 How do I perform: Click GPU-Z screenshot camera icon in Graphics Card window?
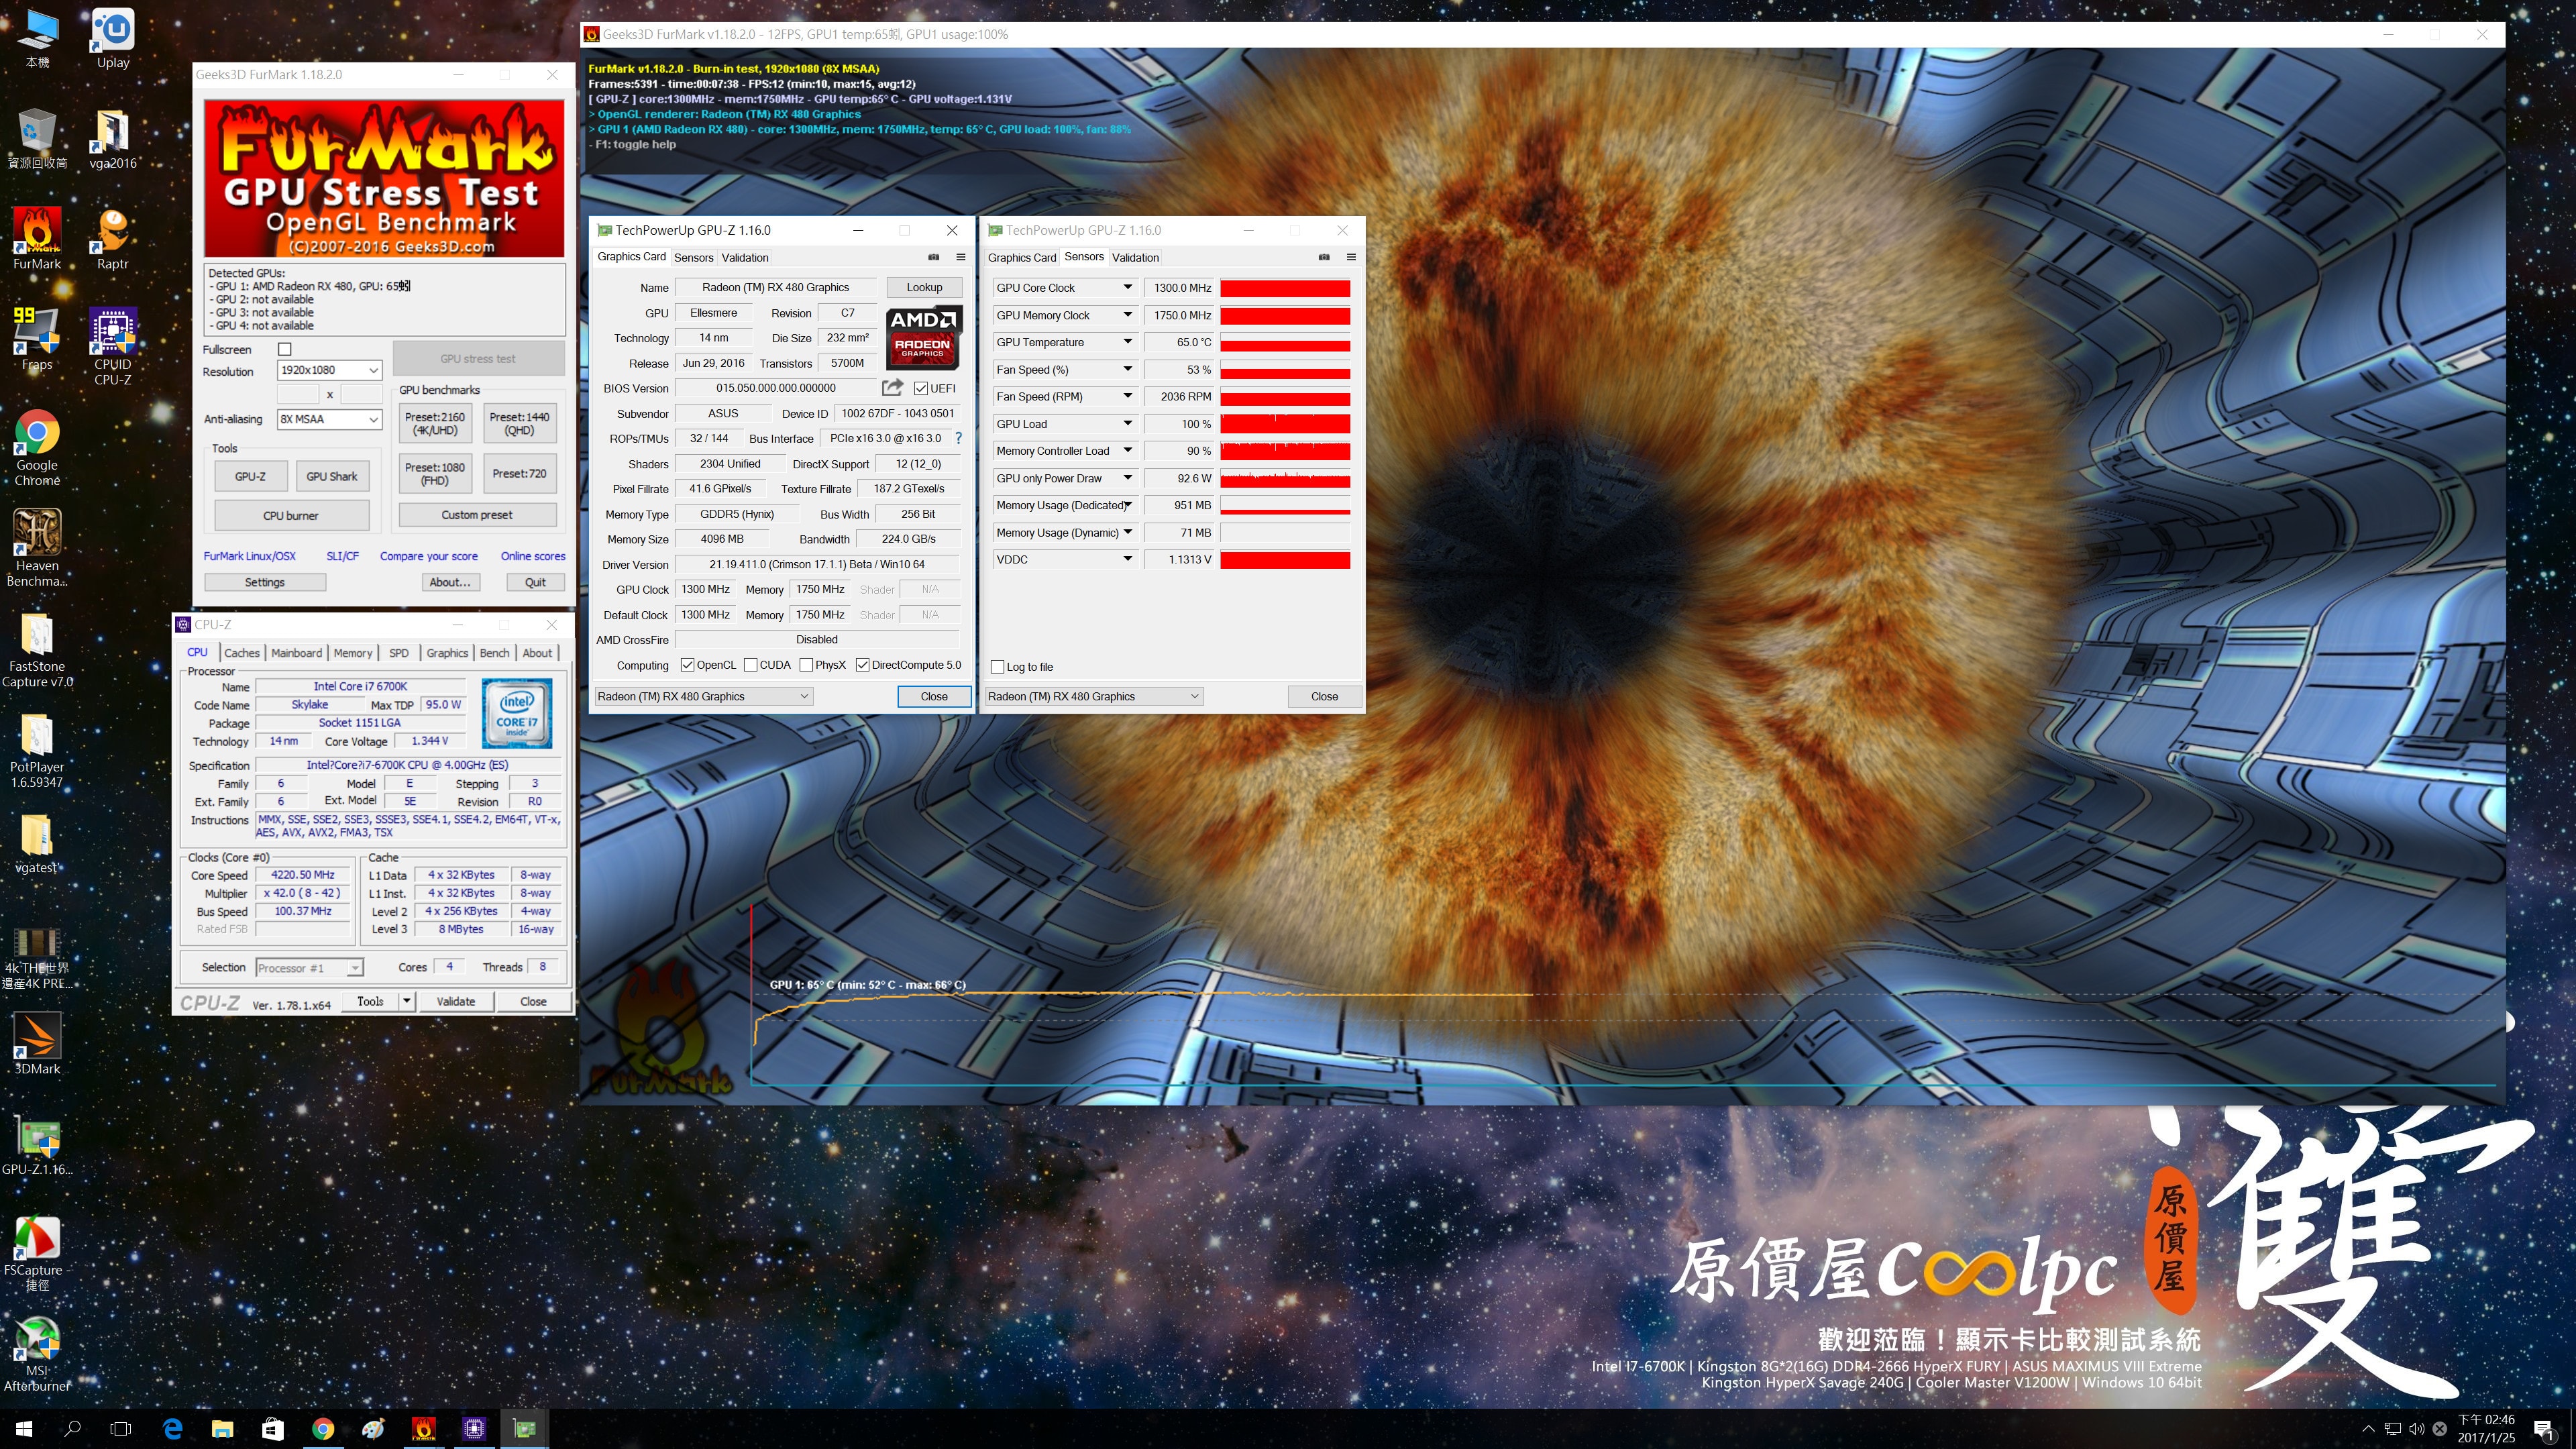coord(933,257)
